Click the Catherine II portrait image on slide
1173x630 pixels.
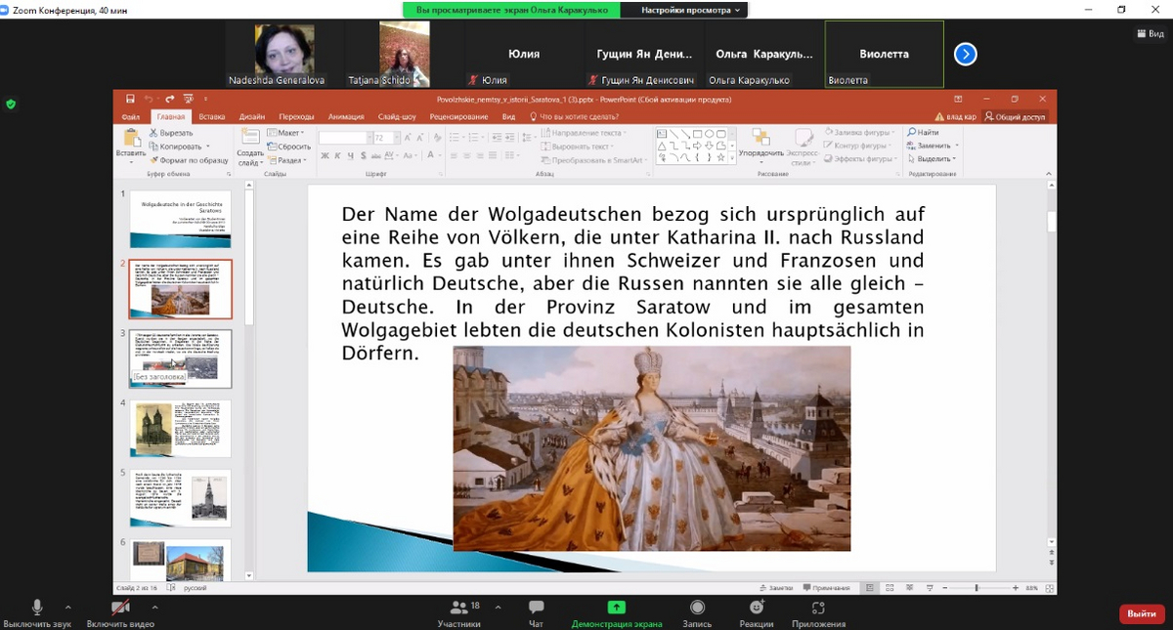pyautogui.click(x=652, y=448)
